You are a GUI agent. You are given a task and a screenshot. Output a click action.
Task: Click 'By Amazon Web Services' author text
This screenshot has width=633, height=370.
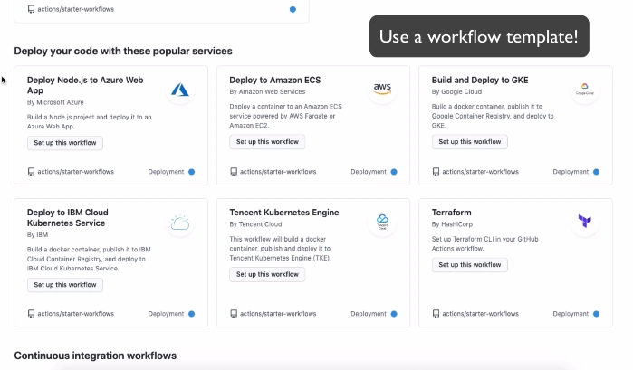[267, 92]
